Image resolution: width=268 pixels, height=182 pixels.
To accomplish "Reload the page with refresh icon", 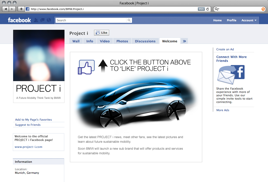I will [208, 9].
